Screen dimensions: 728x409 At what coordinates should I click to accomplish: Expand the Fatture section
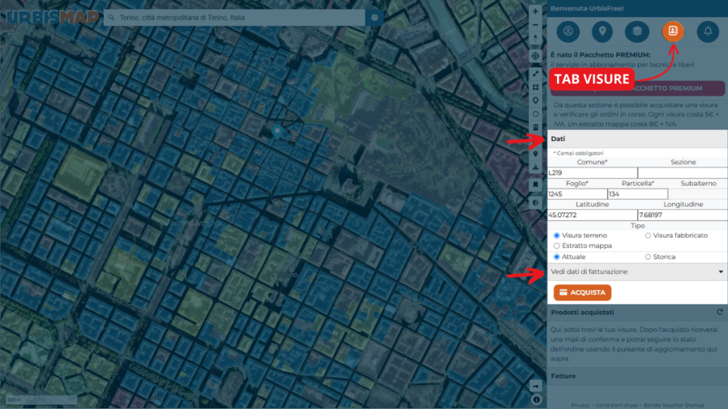coord(637,376)
